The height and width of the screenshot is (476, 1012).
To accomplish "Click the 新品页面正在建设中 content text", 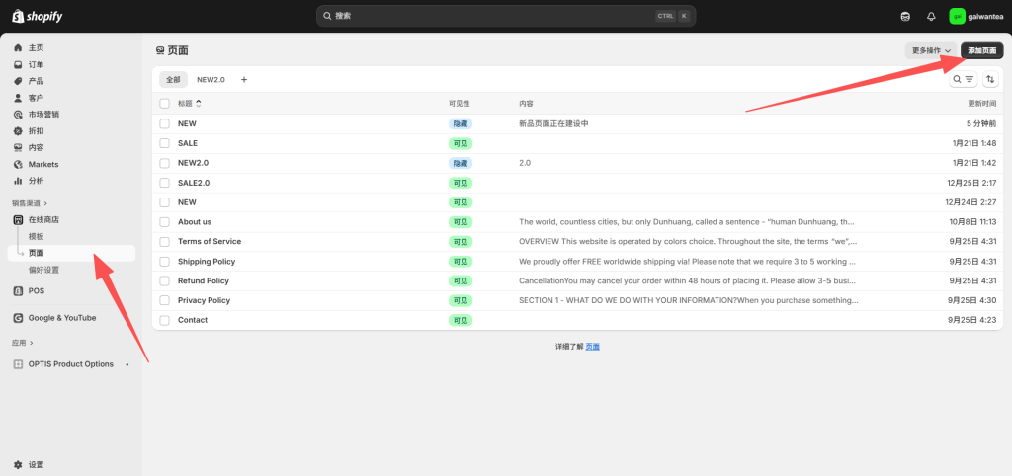I will 553,123.
